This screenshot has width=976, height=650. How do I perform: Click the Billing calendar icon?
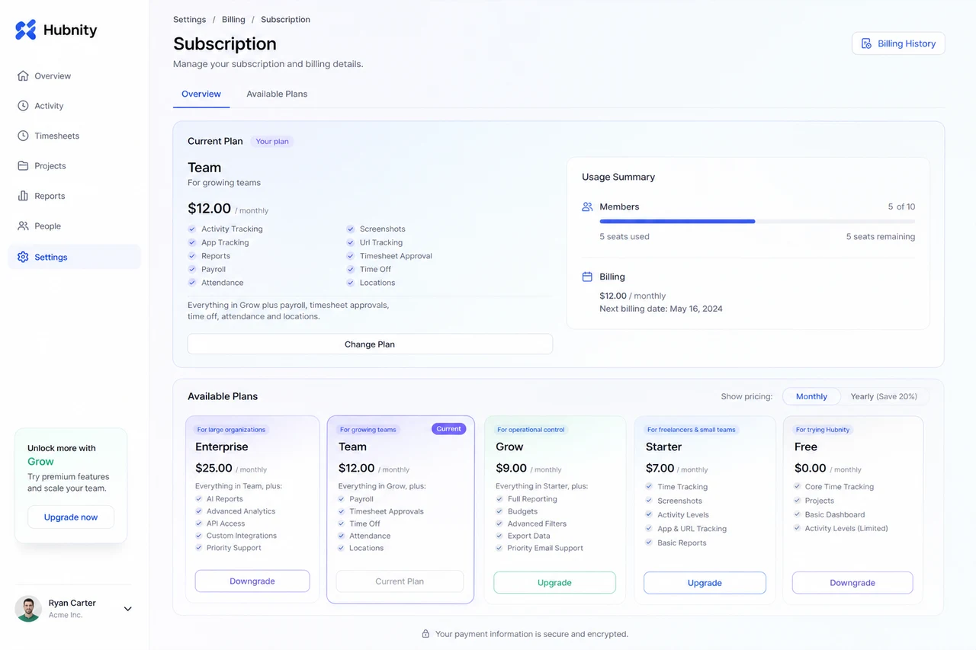click(587, 277)
